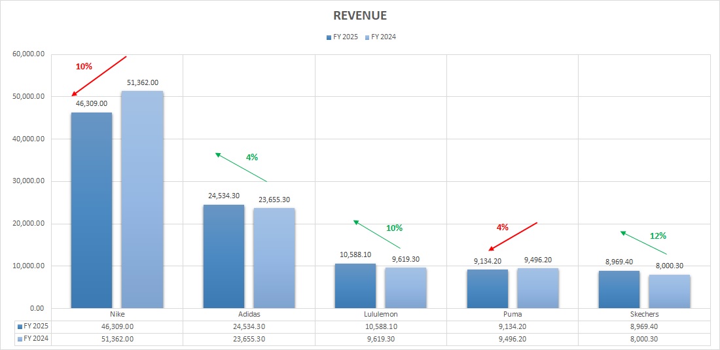
Task: Select FY 2024 legend color swatch at top
Action: 367,37
